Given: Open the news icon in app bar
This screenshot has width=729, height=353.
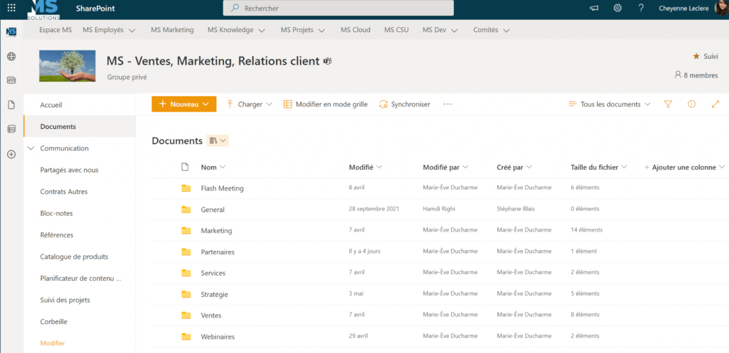Looking at the screenshot, I should [x=11, y=80].
